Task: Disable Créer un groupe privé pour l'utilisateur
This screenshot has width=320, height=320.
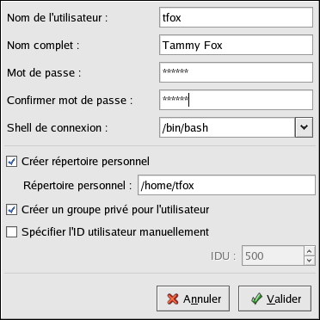Action: [x=12, y=210]
